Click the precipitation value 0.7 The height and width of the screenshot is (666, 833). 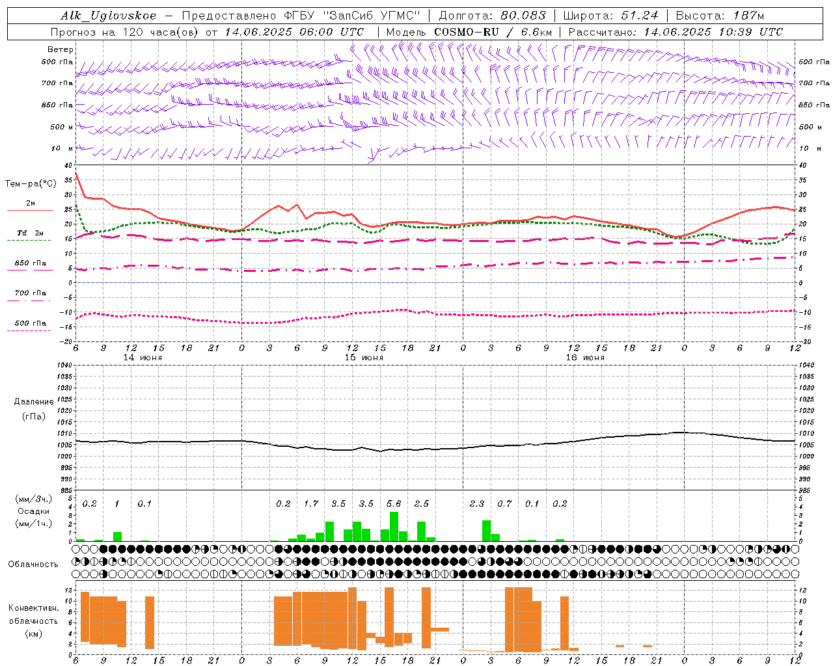click(x=504, y=503)
